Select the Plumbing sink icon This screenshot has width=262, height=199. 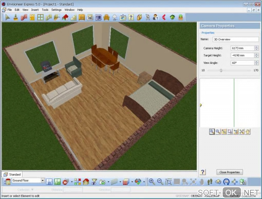(123, 17)
